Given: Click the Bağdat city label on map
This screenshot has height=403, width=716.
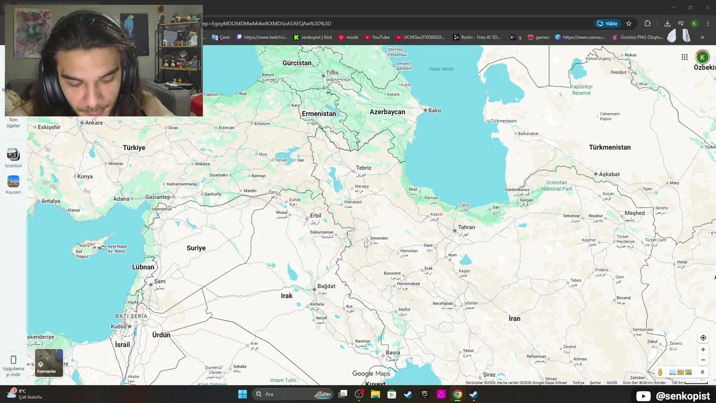Looking at the screenshot, I should 326,286.
